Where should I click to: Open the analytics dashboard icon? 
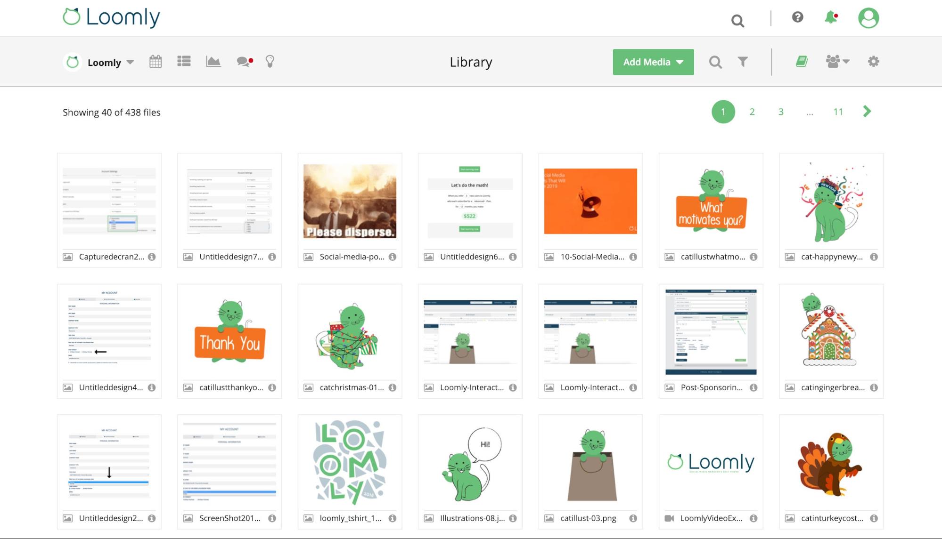(213, 61)
